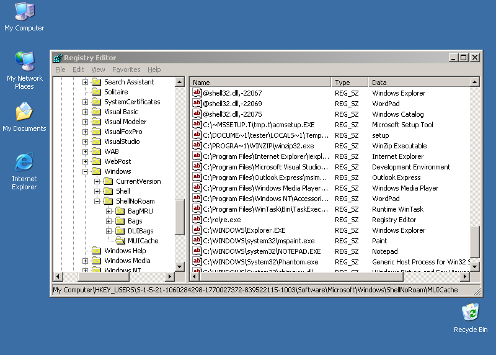The width and height of the screenshot is (496, 355).
Task: Open My Network Places desktop icon
Action: (x=24, y=70)
